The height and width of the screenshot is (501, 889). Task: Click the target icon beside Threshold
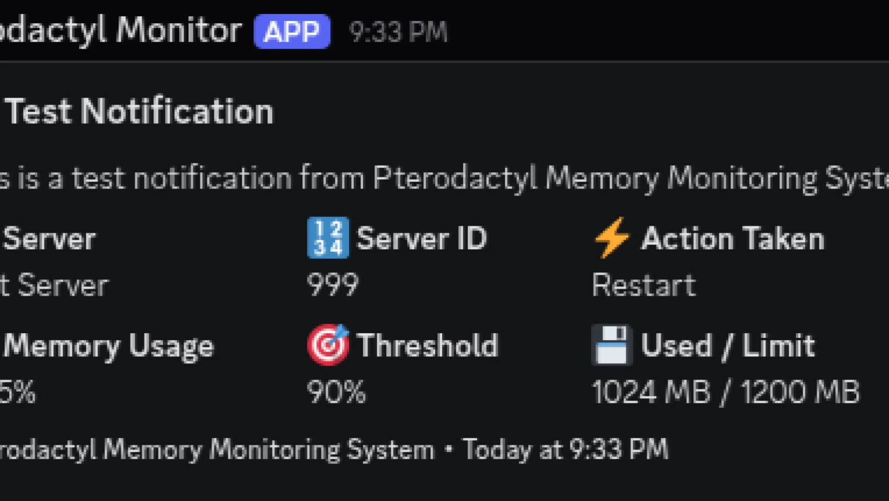pyautogui.click(x=328, y=345)
